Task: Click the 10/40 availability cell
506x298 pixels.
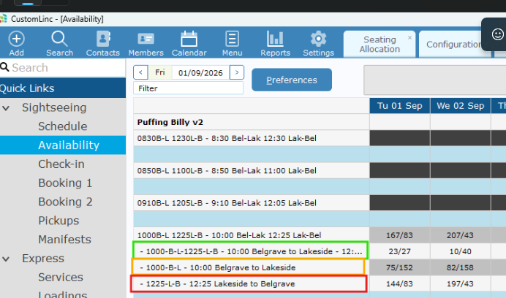Action: [460, 251]
